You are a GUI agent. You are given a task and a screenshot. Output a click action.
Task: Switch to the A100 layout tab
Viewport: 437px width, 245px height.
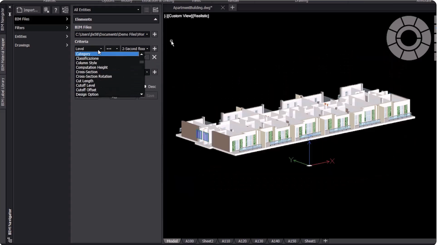click(189, 241)
